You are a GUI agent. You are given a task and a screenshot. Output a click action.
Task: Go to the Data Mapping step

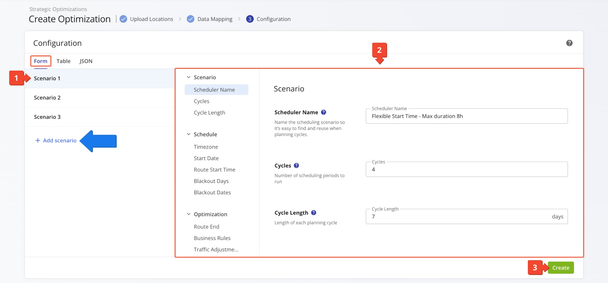[x=215, y=19]
